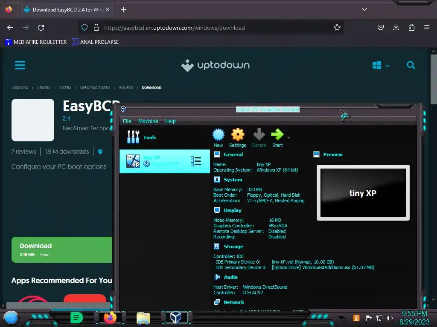Click the EasyBCD app icon placeholder
The height and width of the screenshot is (327, 437).
click(33, 120)
